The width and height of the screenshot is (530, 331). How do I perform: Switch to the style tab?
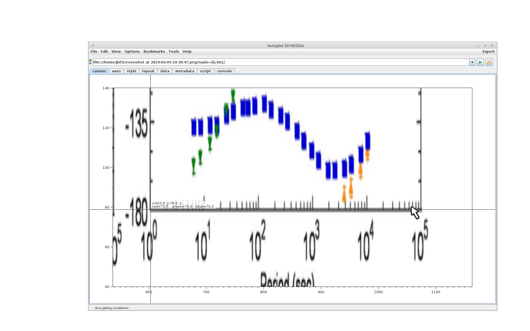click(x=131, y=71)
